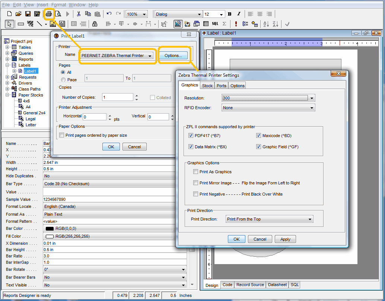This screenshot has height=301, width=385.
Task: Switch to the Datasheet tab
Action: coord(277,285)
